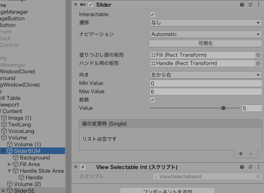Click the Value slider handle
The width and height of the screenshot is (264, 193).
tap(223, 108)
